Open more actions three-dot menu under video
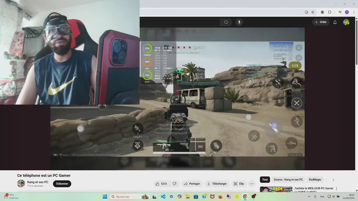The image size is (358, 201). 252,184
